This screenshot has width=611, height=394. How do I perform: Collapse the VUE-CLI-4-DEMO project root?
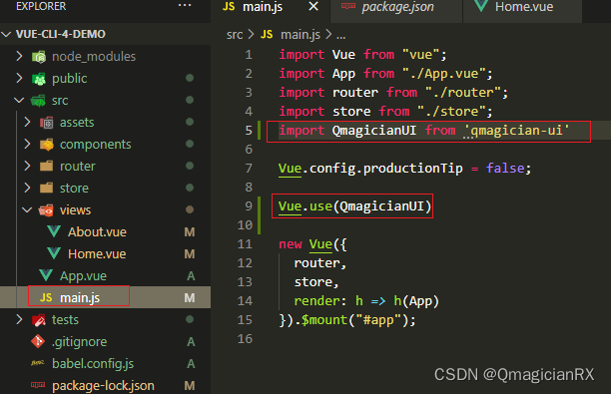(6, 34)
